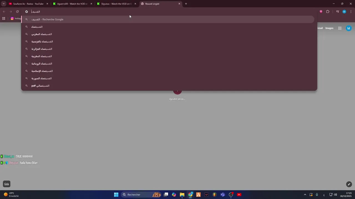This screenshot has width=355, height=199.
Task: Open the volume tray icon
Action: 336,195
